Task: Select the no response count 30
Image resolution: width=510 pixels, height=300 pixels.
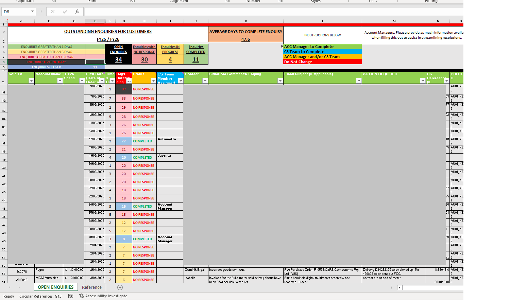Action: click(x=144, y=59)
